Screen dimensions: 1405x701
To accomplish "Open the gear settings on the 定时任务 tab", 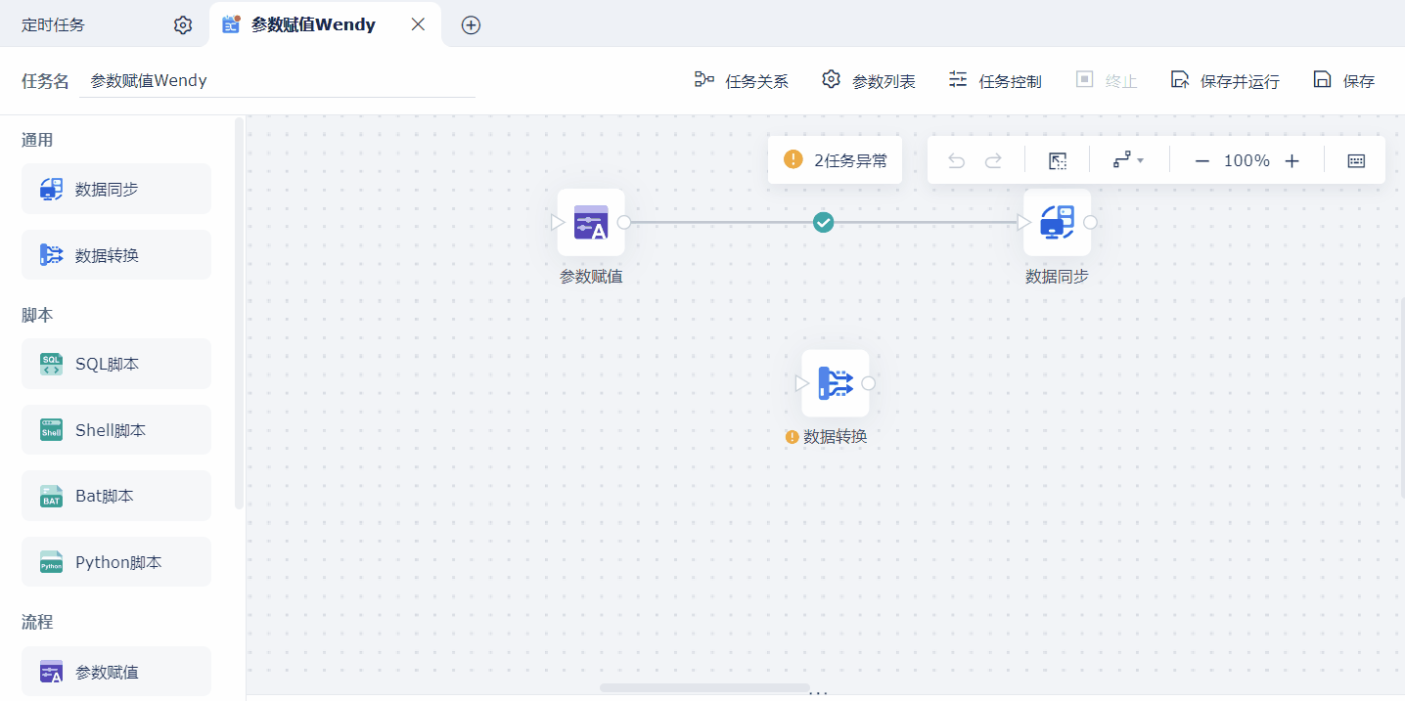I will [x=183, y=25].
